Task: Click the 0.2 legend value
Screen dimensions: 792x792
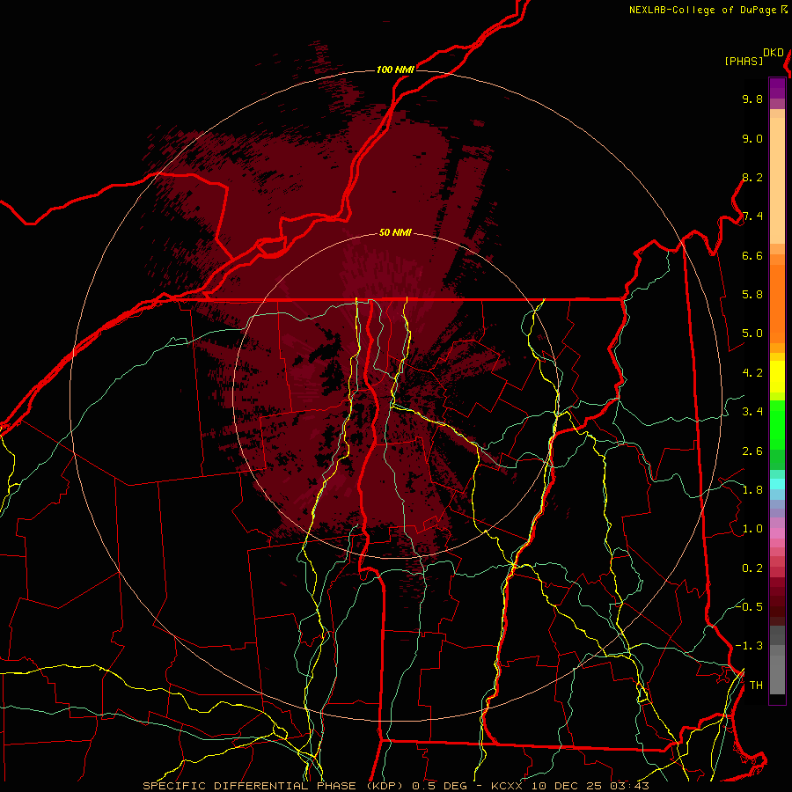Action: (x=752, y=568)
